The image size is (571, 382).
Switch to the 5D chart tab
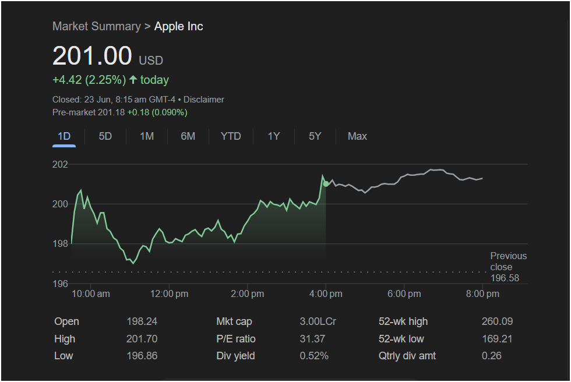105,136
